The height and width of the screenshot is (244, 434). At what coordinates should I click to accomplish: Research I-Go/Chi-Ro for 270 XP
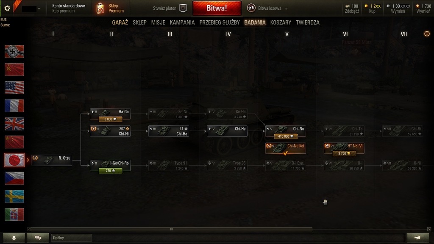tap(110, 171)
